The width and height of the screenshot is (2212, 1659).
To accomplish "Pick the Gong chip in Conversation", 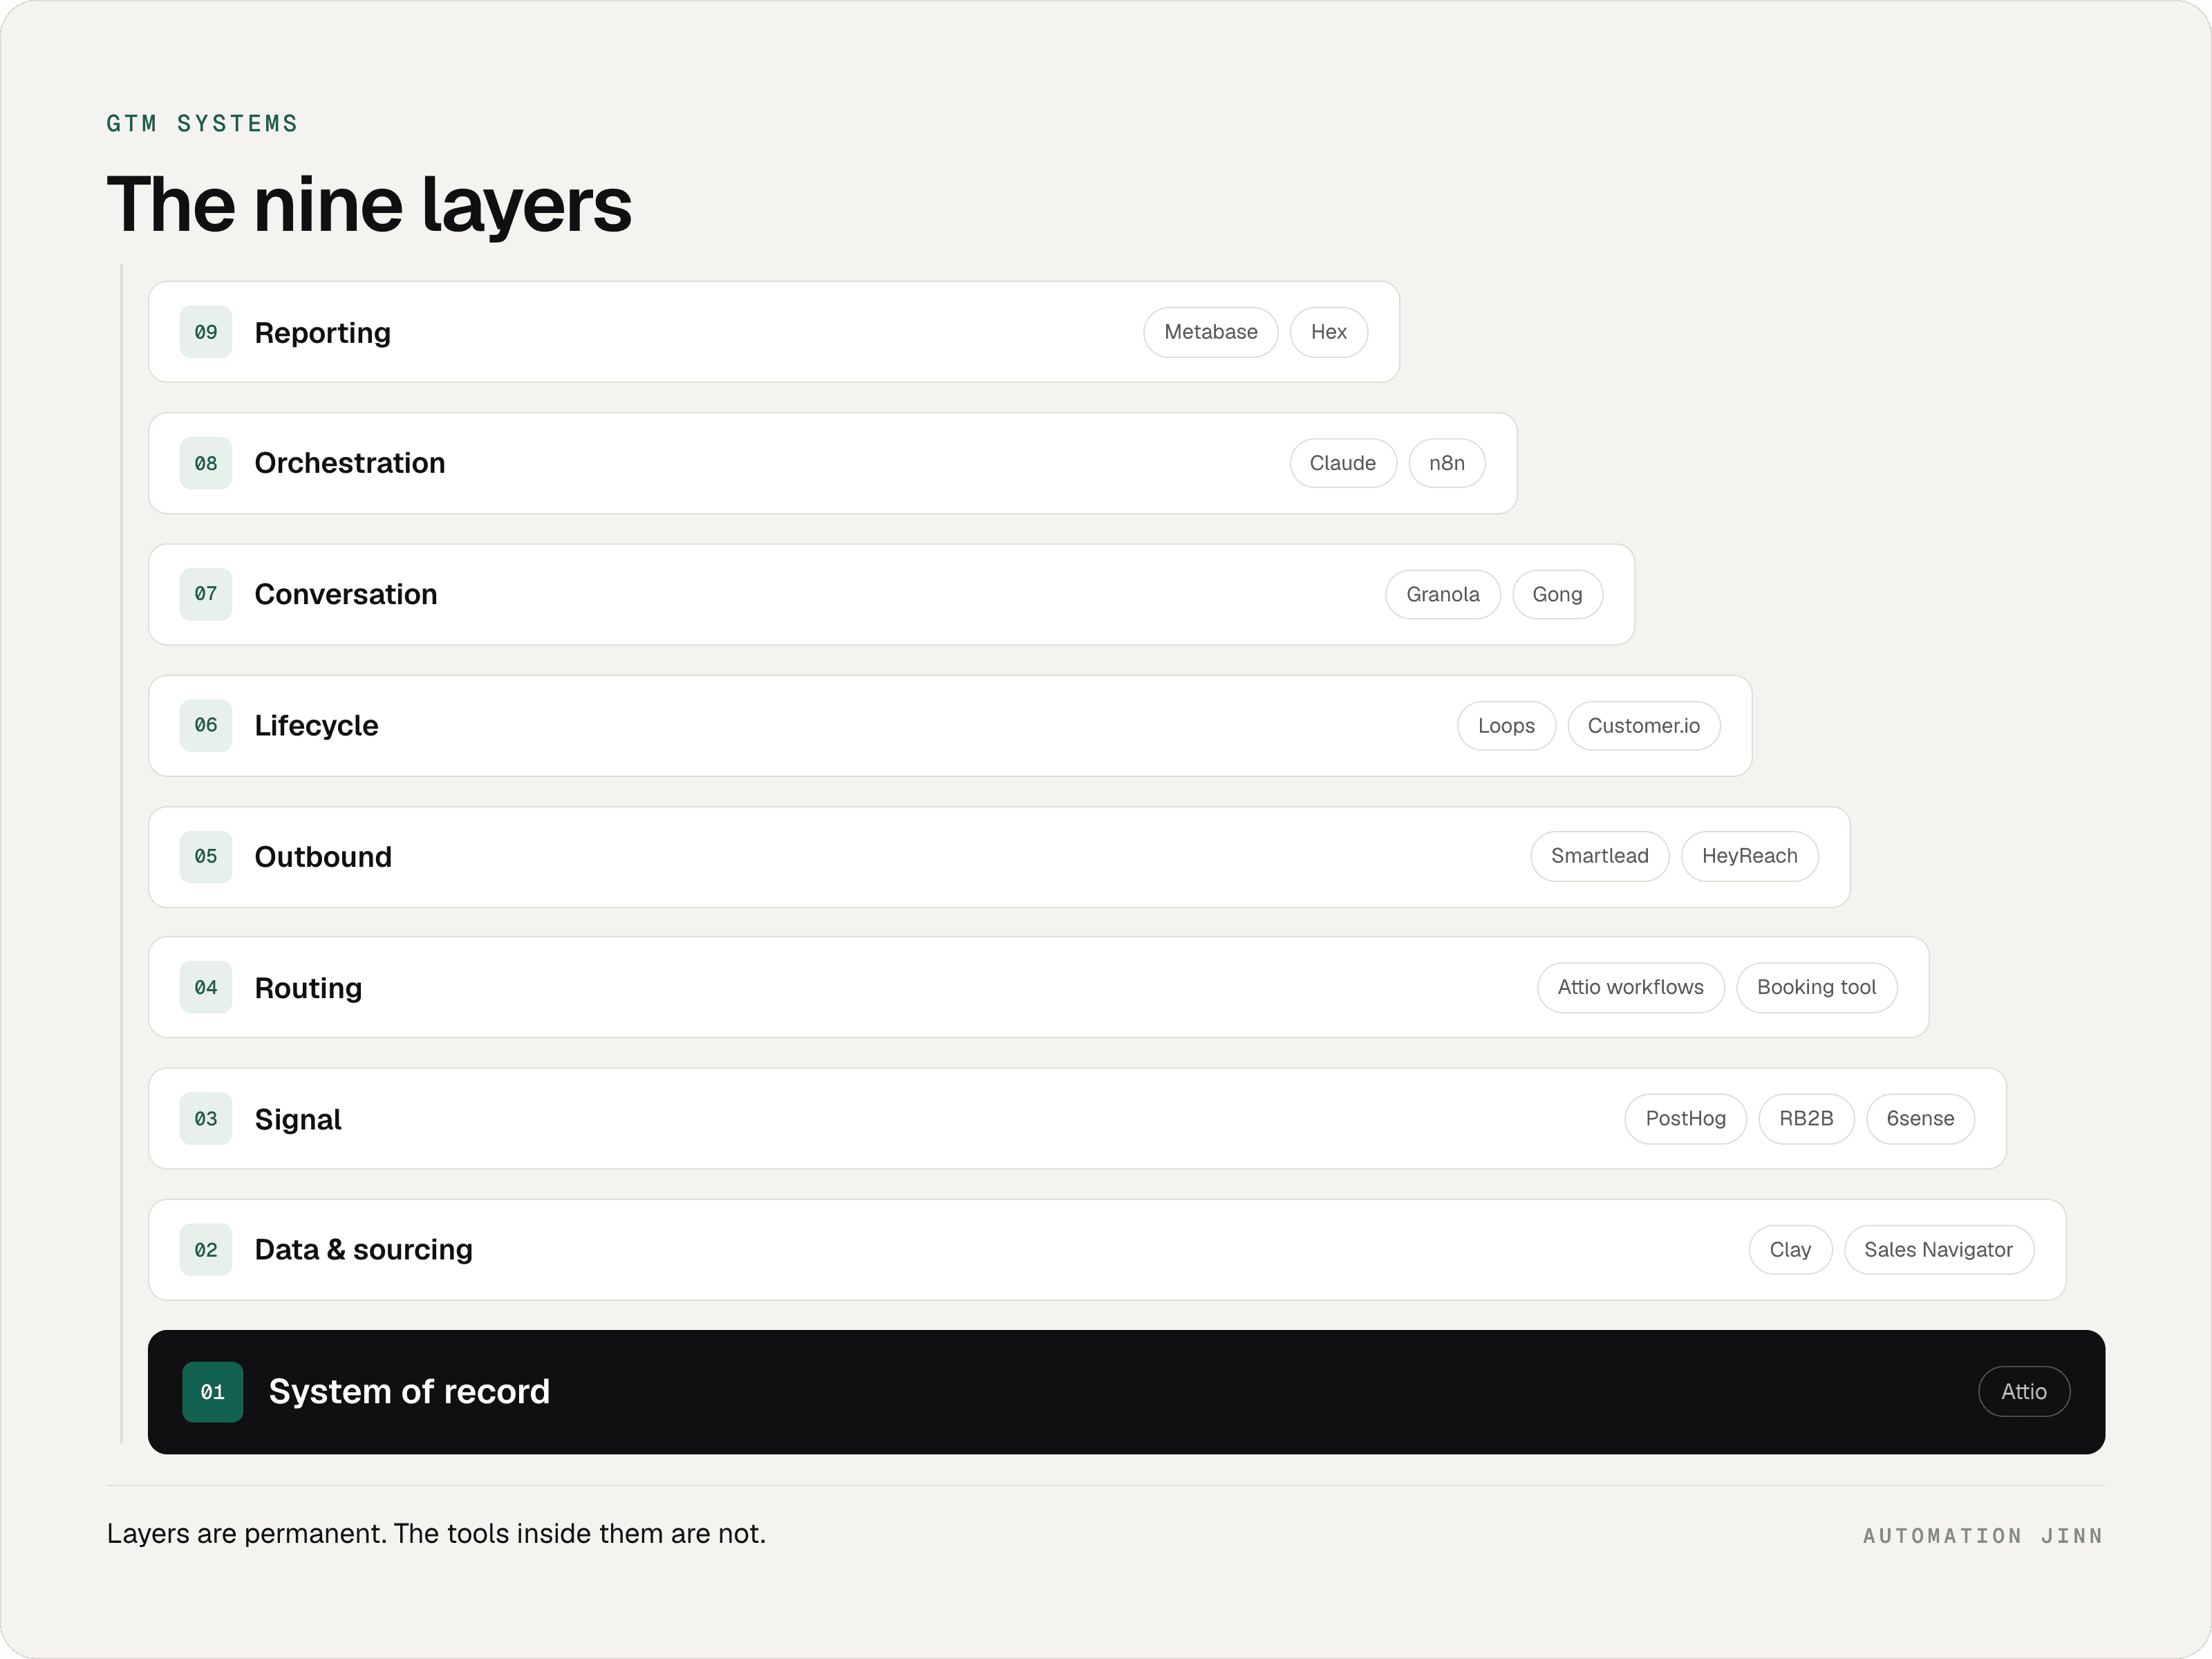I will click(x=1558, y=594).
